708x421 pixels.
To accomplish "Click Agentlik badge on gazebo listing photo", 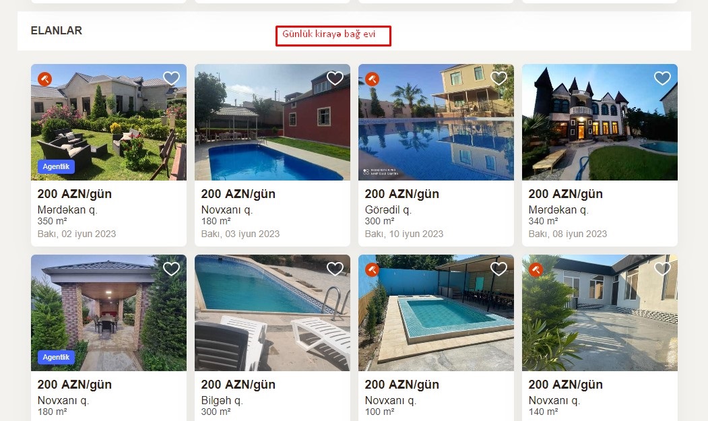I will [x=56, y=357].
